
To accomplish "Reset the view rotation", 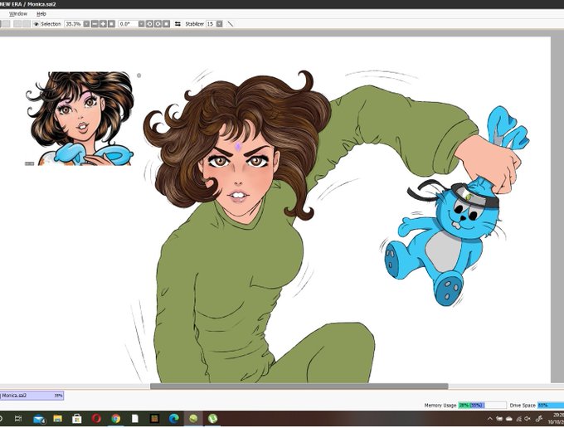I will tap(166, 24).
